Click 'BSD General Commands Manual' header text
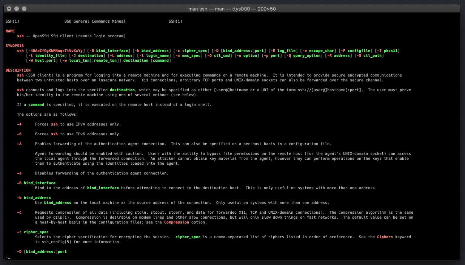The image size is (465, 265). tap(95, 21)
